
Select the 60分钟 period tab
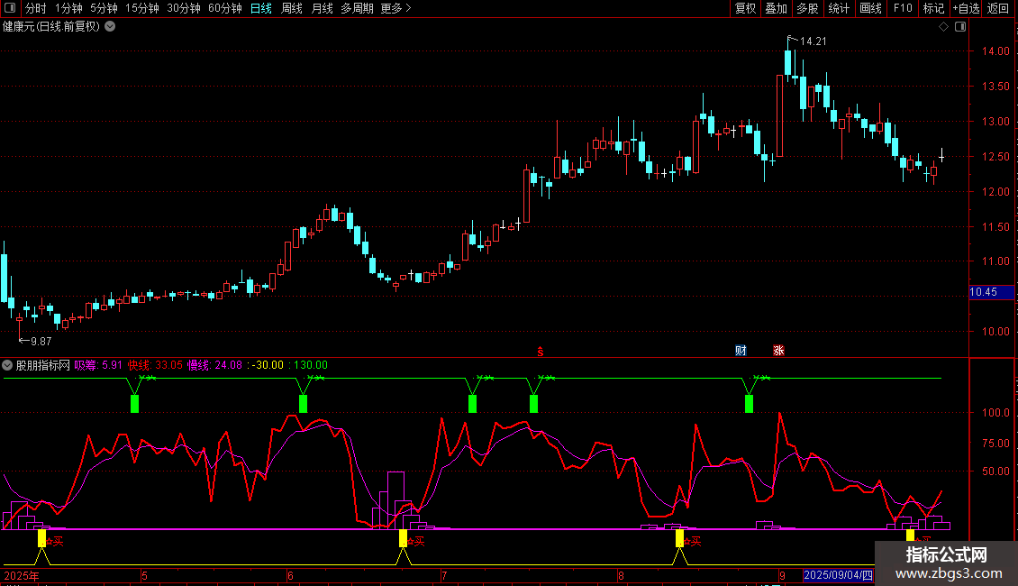pyautogui.click(x=225, y=8)
